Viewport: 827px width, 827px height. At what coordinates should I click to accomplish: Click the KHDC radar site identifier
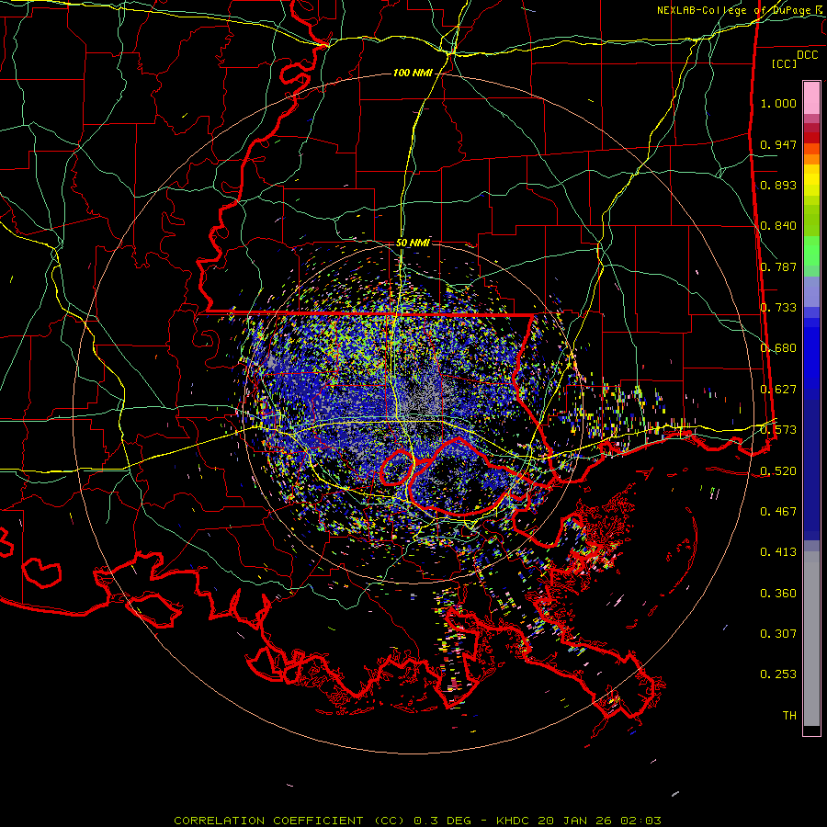[x=512, y=821]
